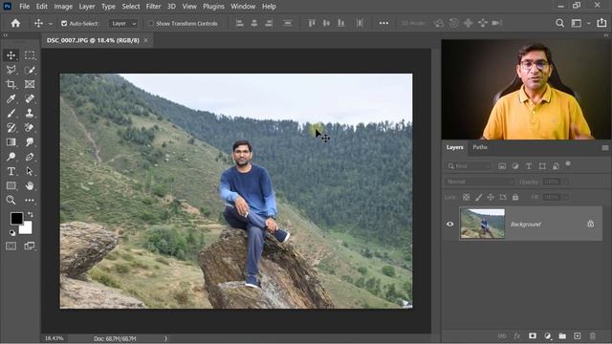Toggle lock all padlock icon
Screen dimensions: 612x344
pyautogui.click(x=515, y=198)
